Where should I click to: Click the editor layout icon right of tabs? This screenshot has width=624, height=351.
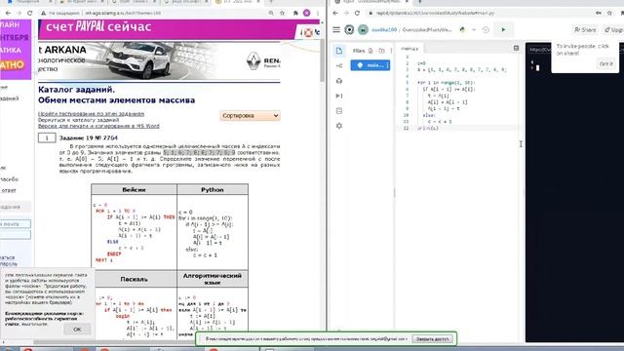516,48
